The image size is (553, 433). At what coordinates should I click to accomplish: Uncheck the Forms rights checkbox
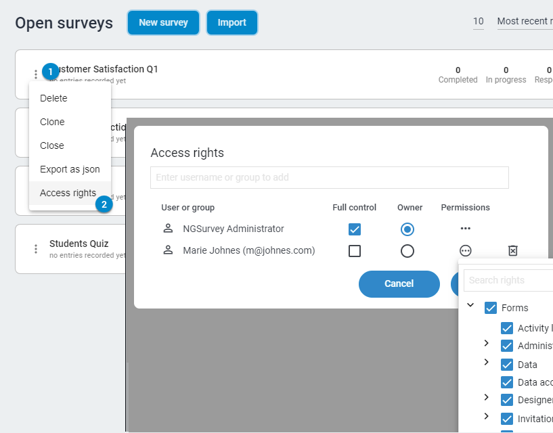[x=491, y=308]
